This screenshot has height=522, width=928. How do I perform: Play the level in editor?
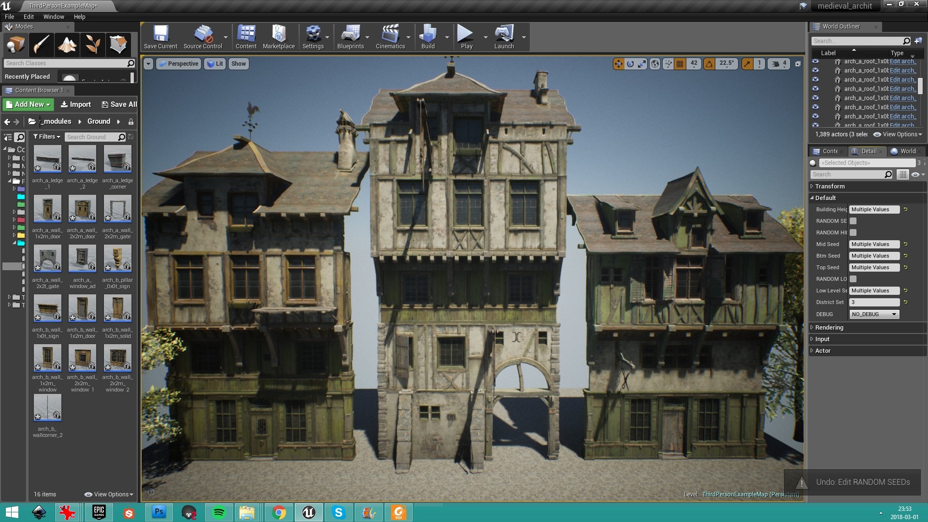coord(466,37)
